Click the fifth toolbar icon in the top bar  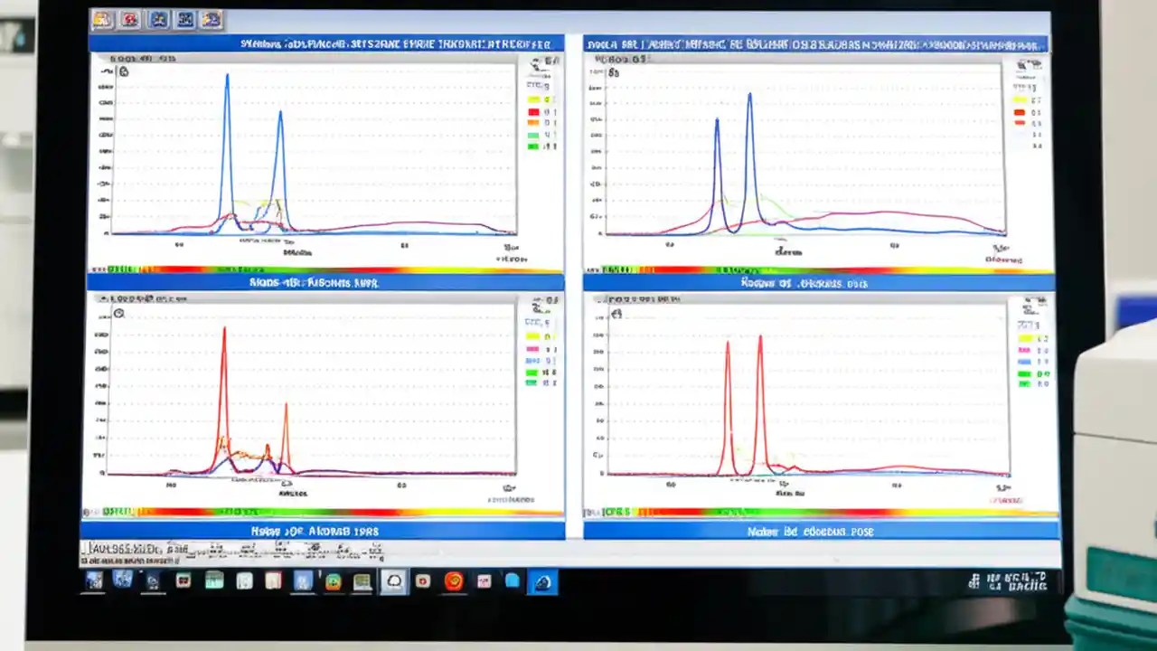(x=212, y=19)
